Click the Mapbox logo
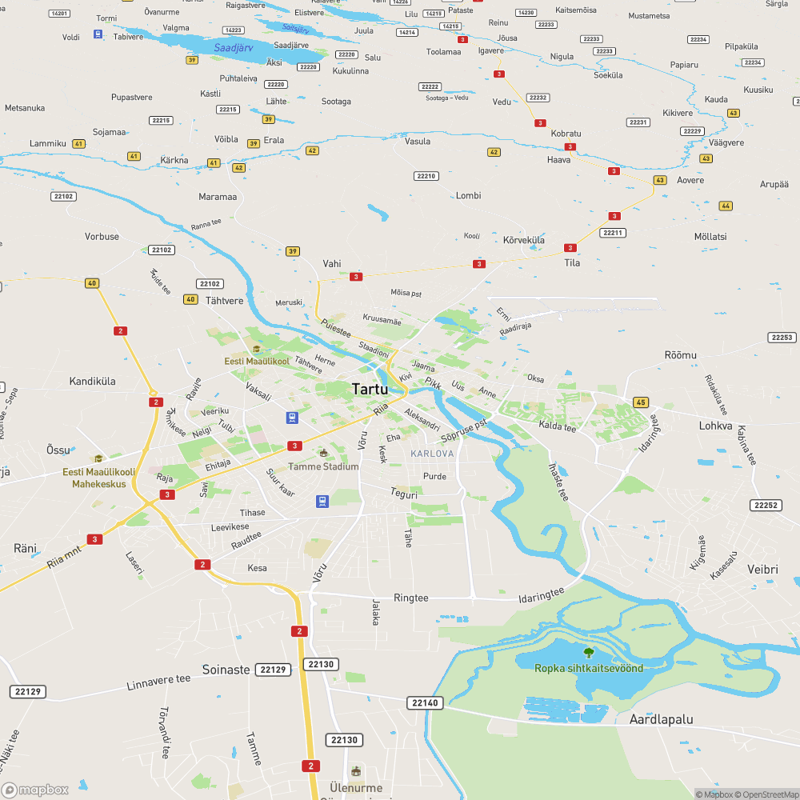The image size is (800, 800). pyautogui.click(x=35, y=790)
